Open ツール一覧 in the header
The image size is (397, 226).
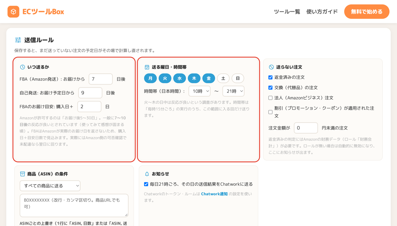(287, 12)
